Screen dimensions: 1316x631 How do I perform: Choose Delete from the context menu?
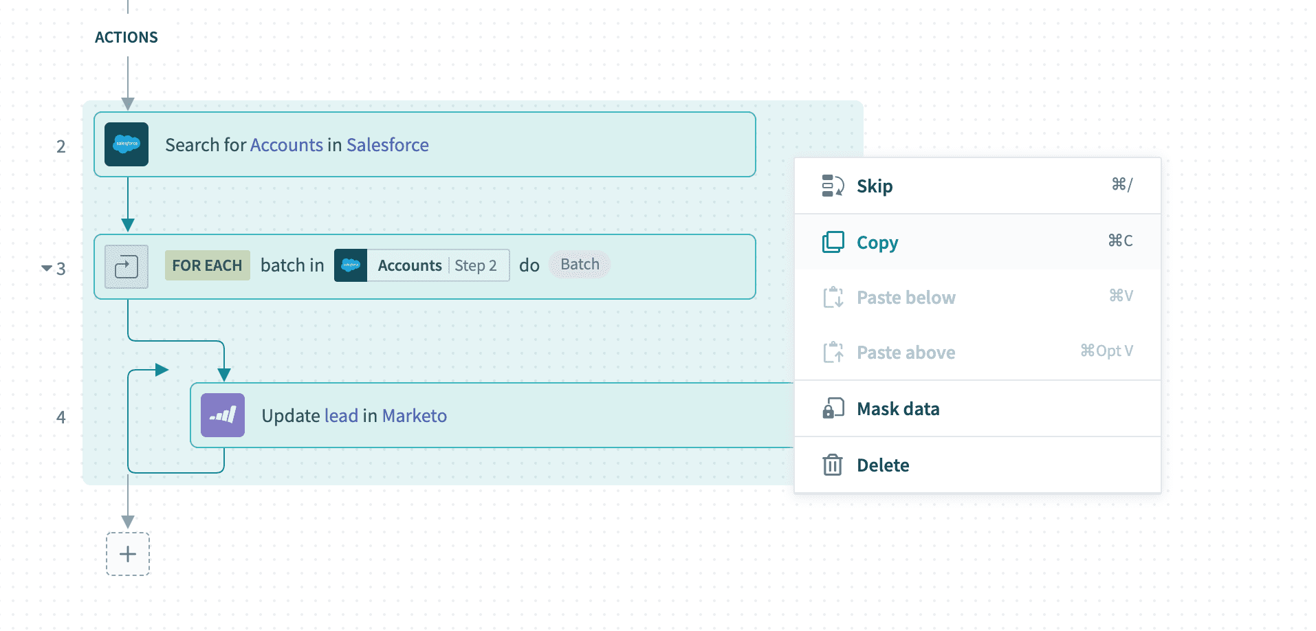click(x=883, y=465)
